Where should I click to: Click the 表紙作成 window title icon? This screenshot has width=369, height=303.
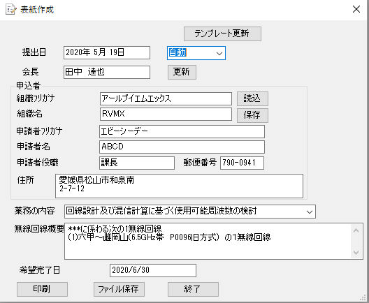click(x=11, y=10)
